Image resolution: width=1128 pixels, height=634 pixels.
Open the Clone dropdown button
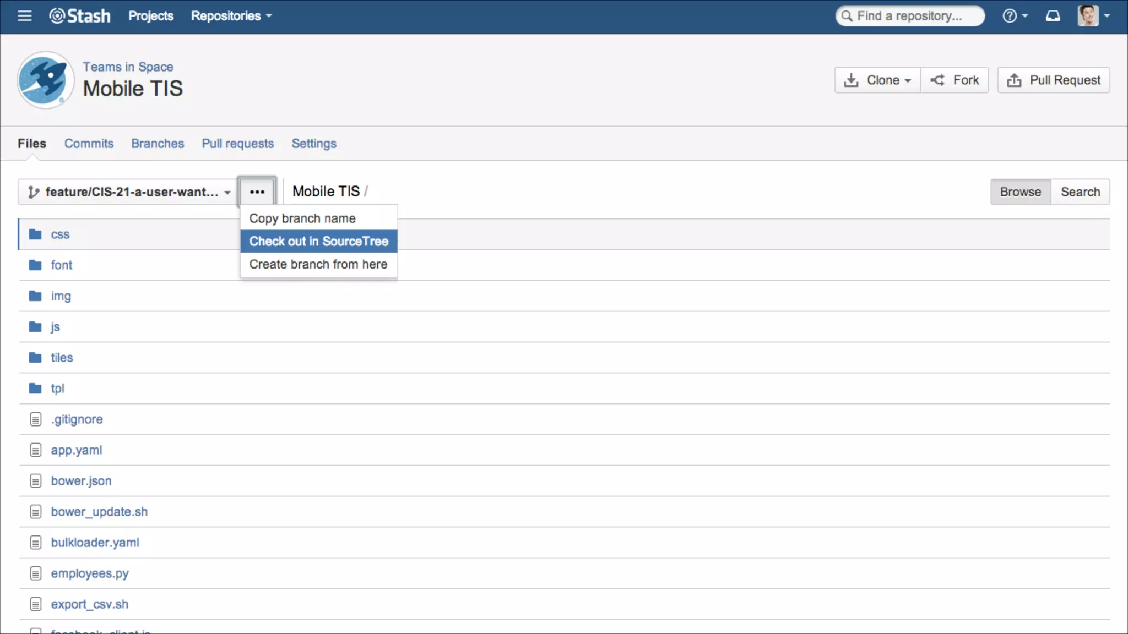click(877, 80)
